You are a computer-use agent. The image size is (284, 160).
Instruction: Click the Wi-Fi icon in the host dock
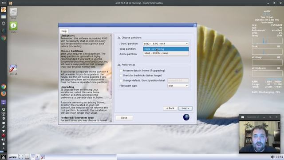4,131
